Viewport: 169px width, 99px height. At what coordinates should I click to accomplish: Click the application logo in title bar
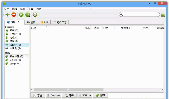click(4, 4)
